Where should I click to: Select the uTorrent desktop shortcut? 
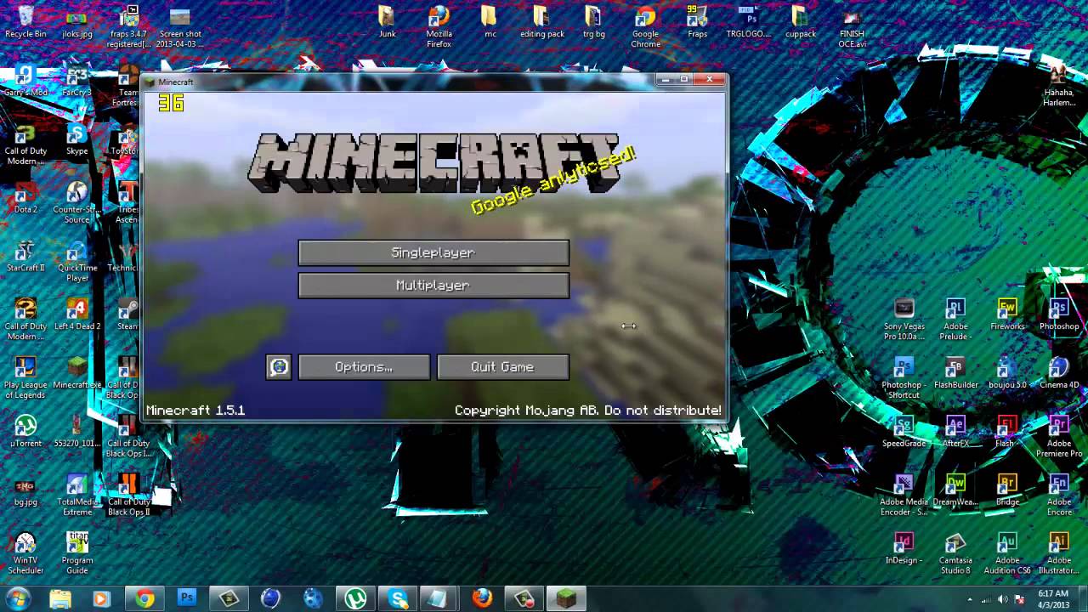coord(25,432)
